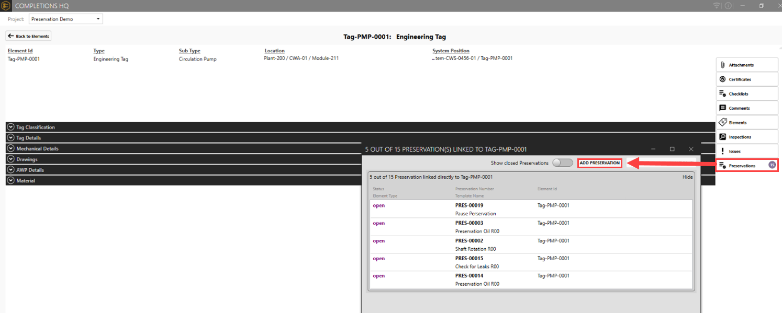
Task: Minimize the preservations dialog window
Action: pyautogui.click(x=653, y=149)
